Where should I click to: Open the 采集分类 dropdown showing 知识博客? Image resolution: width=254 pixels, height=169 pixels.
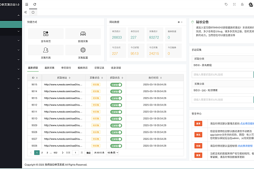pyautogui.click(x=223, y=90)
